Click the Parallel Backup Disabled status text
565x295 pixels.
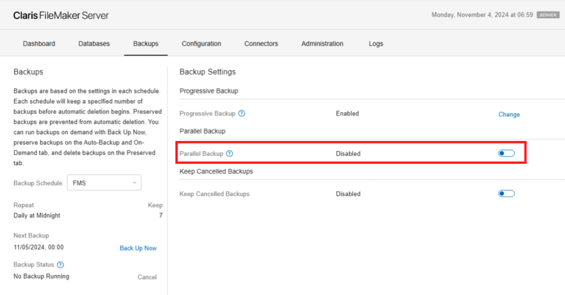tap(348, 154)
